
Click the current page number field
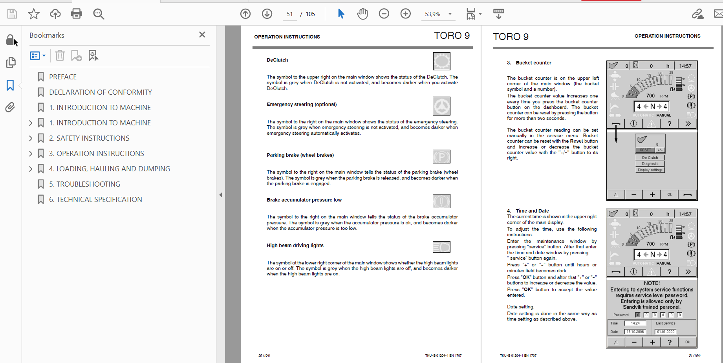click(x=290, y=14)
